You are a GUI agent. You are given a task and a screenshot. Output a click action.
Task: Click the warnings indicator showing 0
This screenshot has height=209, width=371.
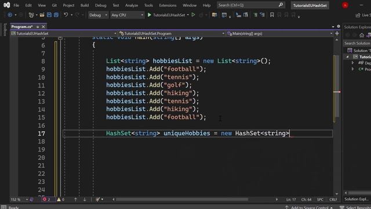[x=61, y=200]
